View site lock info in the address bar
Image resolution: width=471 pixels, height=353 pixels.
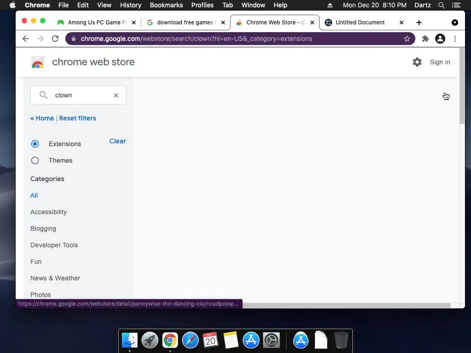click(x=74, y=39)
